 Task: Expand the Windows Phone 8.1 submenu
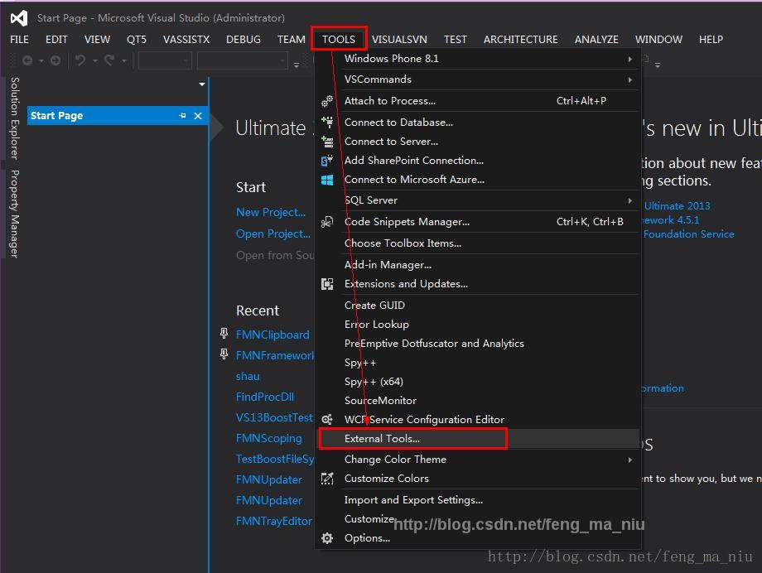tap(629, 59)
